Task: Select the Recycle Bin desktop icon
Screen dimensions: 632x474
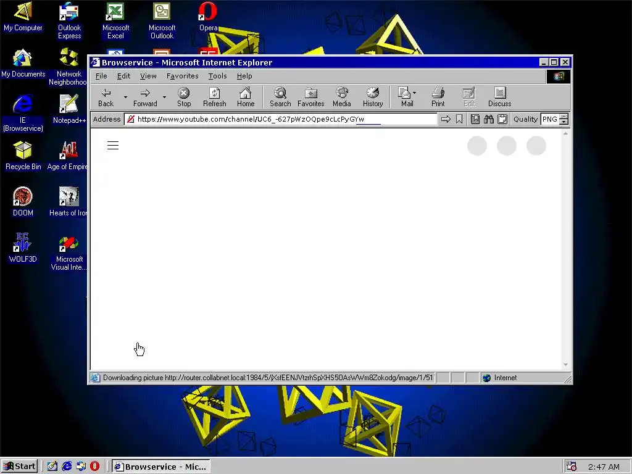Action: (23, 156)
